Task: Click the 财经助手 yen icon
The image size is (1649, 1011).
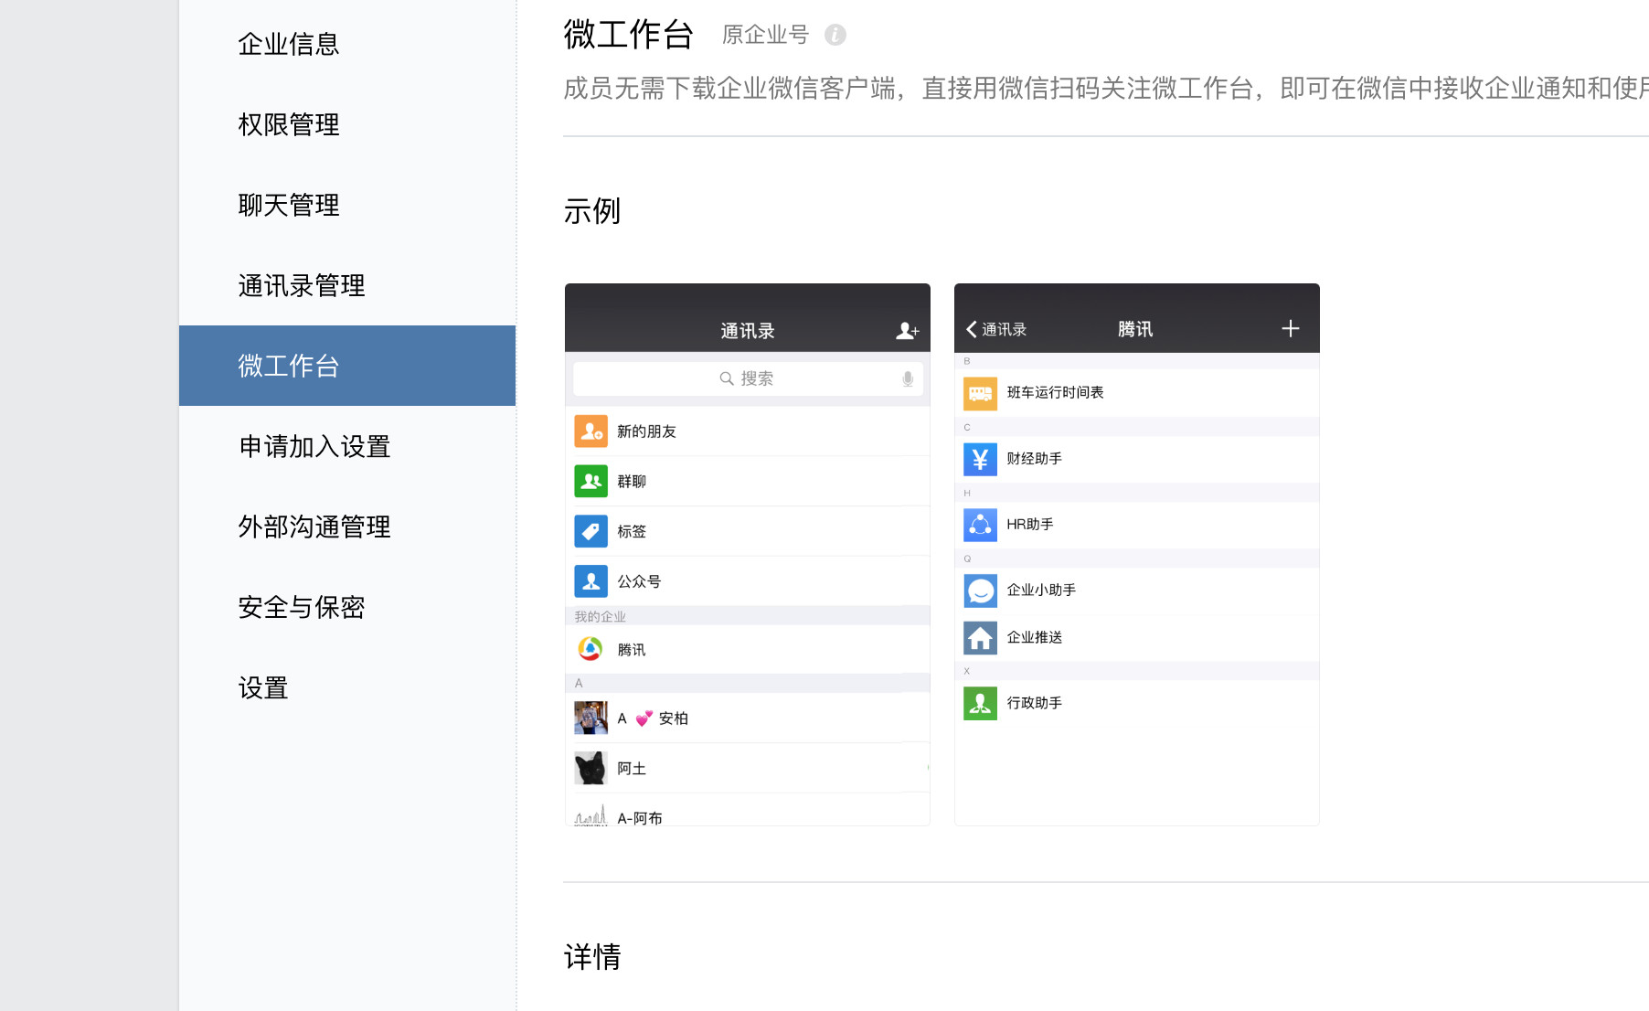Action: coord(980,459)
